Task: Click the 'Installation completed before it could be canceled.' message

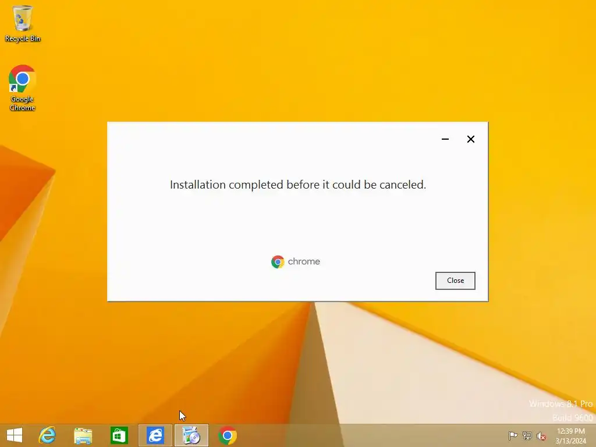Action: (x=297, y=185)
